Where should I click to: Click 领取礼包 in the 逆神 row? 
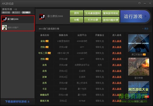(100, 77)
